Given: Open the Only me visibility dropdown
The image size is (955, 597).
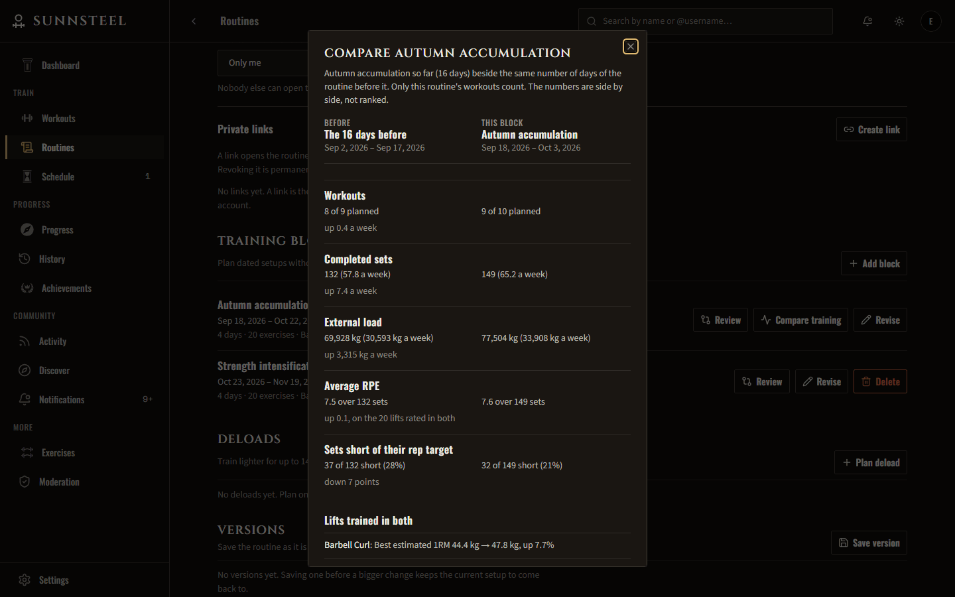Looking at the screenshot, I should (263, 63).
